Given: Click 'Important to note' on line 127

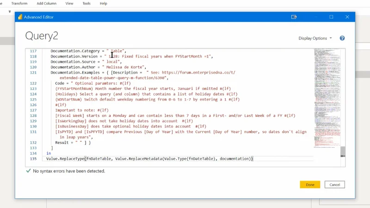Looking at the screenshot, I should tap(74, 110).
